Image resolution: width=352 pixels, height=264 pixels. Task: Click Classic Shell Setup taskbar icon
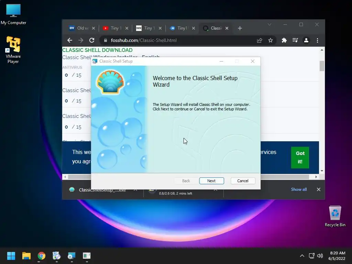[71, 256]
